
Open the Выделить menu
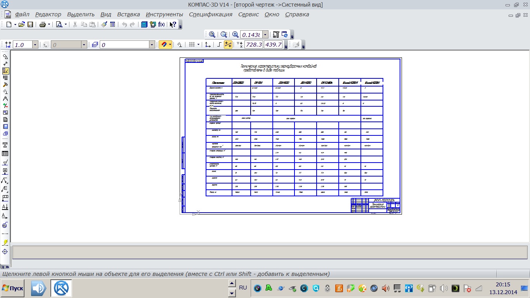[x=81, y=14]
